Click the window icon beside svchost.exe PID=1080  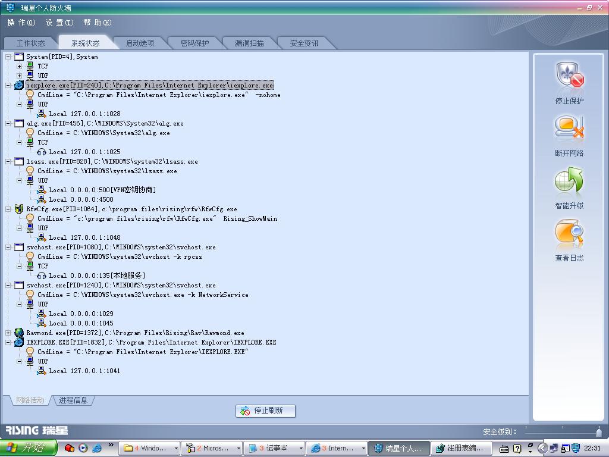click(19, 247)
